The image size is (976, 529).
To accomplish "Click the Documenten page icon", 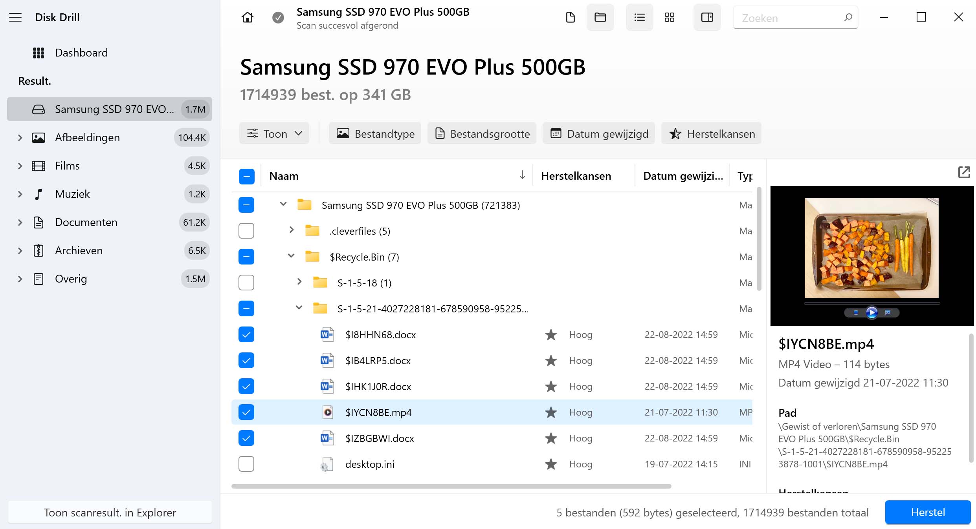I will click(x=39, y=223).
